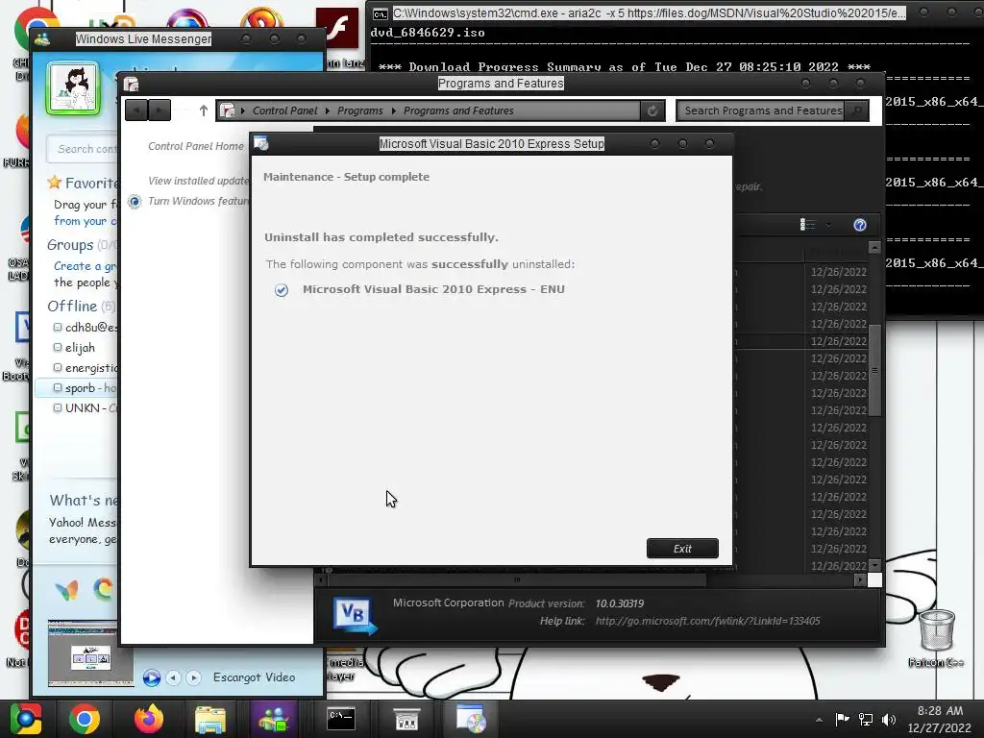Open the Control Panel breadcrumb

284,111
